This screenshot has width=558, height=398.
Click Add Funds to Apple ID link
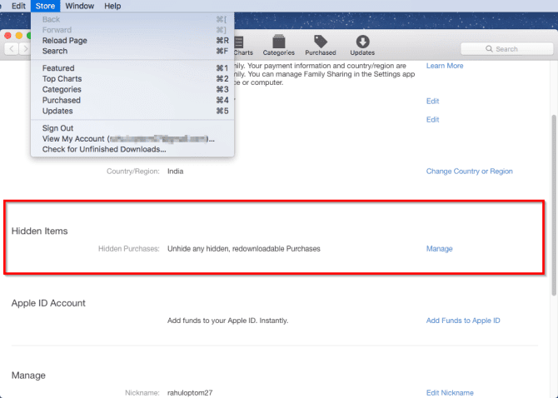click(x=463, y=321)
